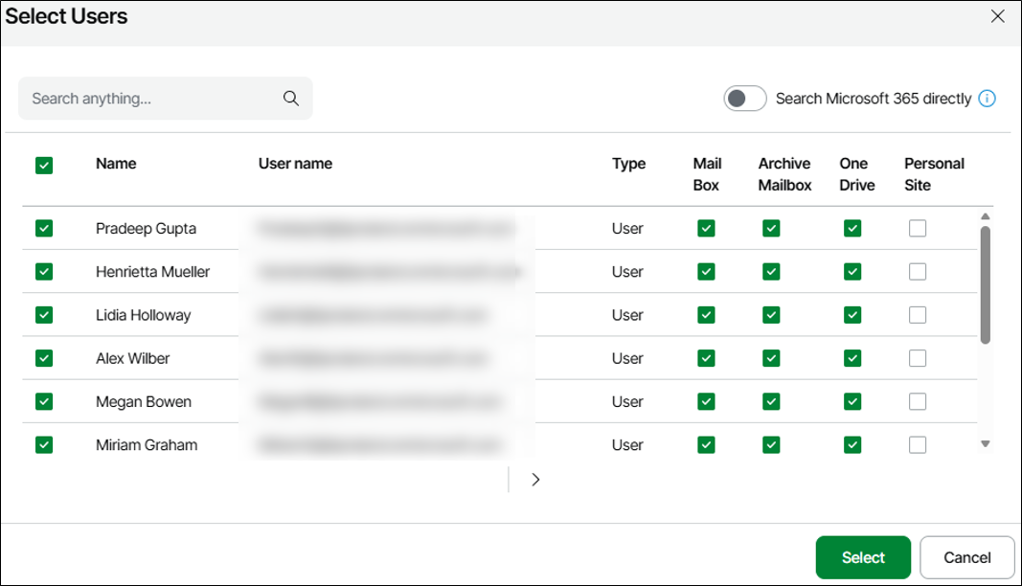Image resolution: width=1022 pixels, height=586 pixels.
Task: Uncheck Archive Mailbox for Alex Wilber
Action: coord(771,358)
